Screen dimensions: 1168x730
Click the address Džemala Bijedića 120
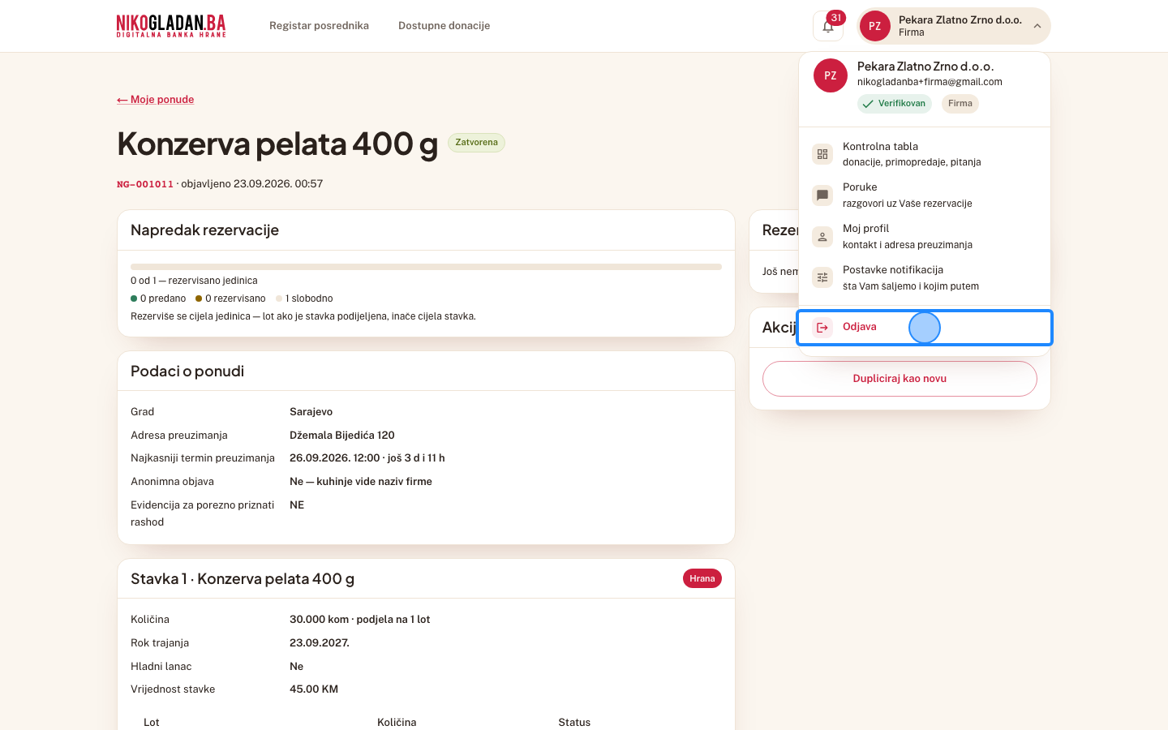342,436
